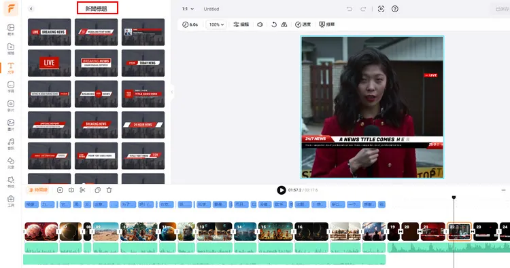Flip the clip with mirror icon
The width and height of the screenshot is (510, 268).
[284, 24]
